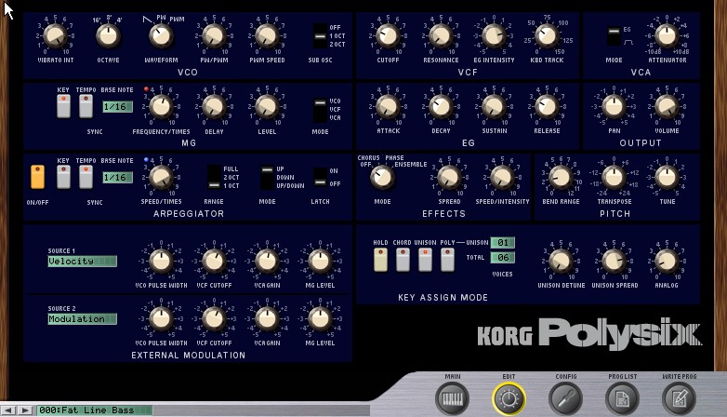Click the Arpeggiator Speed/Times knob

[161, 178]
